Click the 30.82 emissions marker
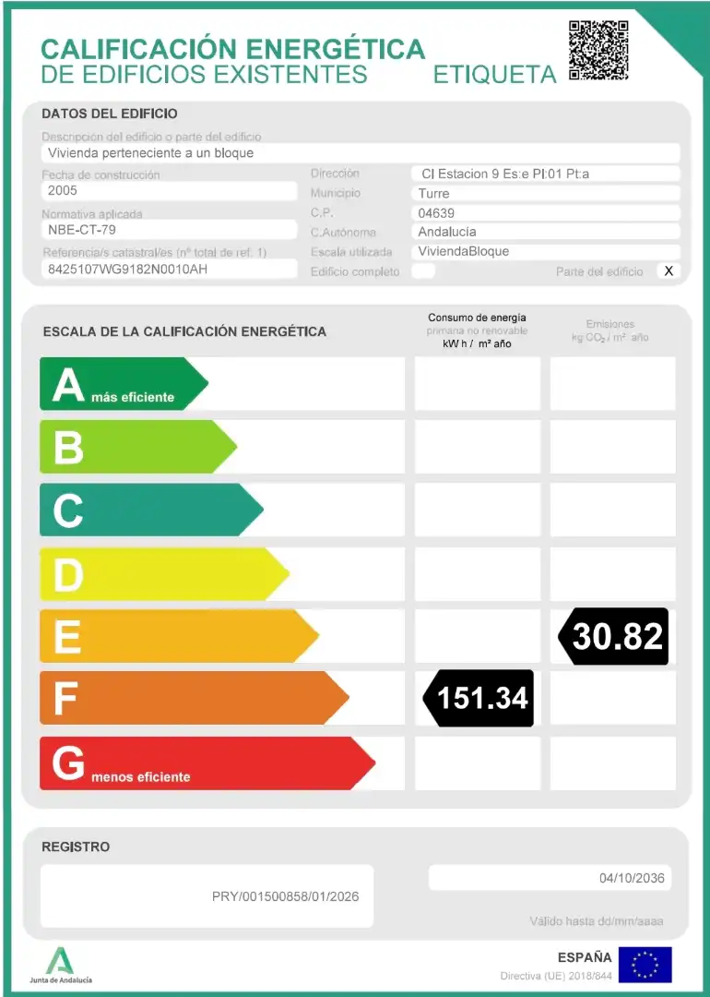The image size is (710, 997). tap(613, 636)
